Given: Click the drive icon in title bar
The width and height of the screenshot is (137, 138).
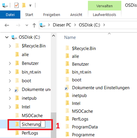Looking at the screenshot, I should (x=5, y=5).
